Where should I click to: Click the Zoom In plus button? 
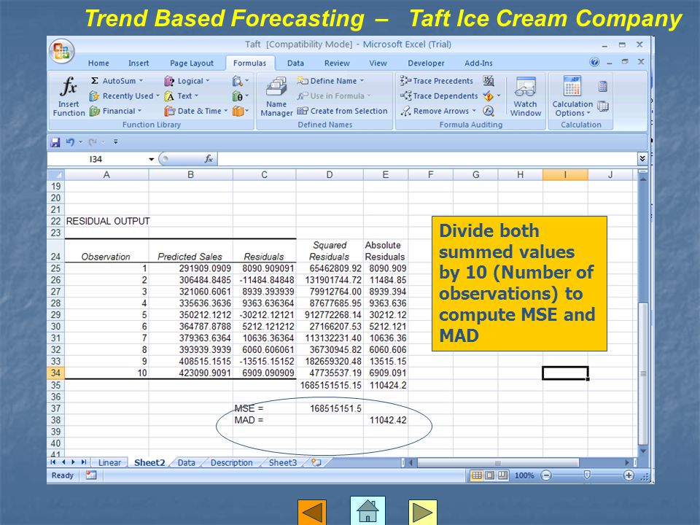[x=629, y=475]
